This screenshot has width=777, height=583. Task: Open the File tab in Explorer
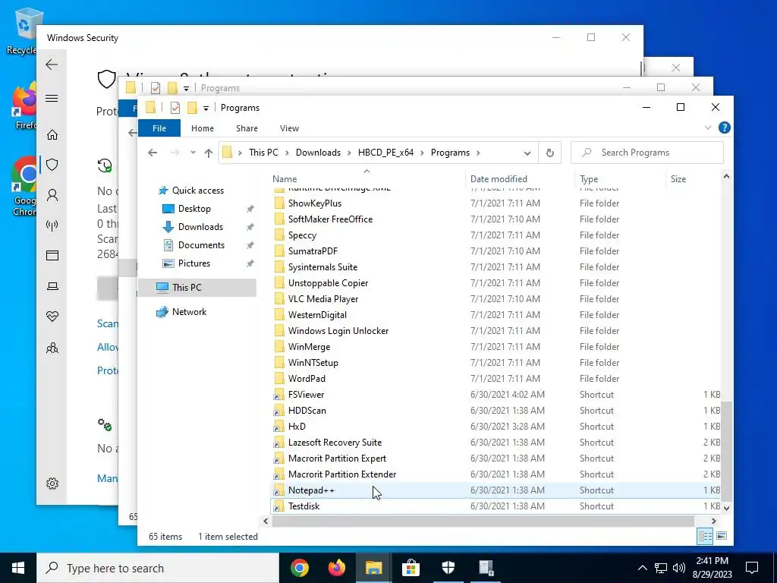click(x=159, y=128)
